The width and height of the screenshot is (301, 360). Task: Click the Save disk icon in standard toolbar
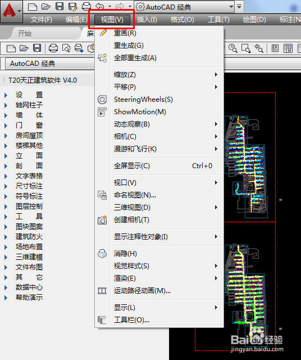[37, 48]
